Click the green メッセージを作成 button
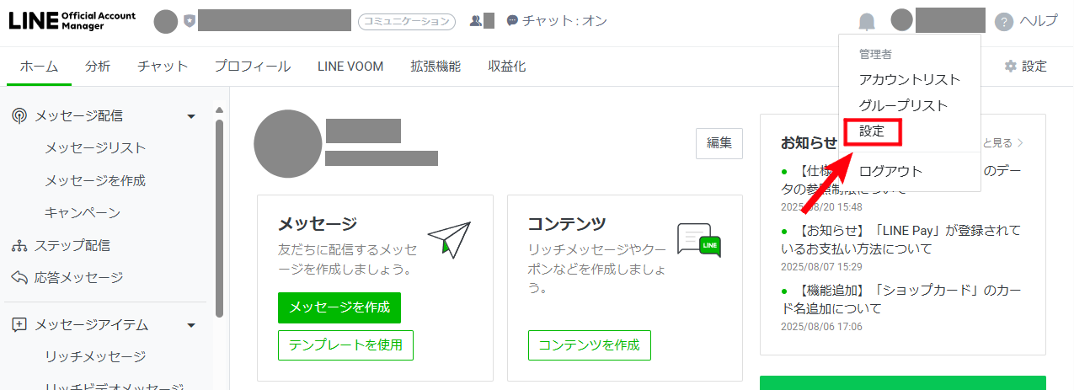 (339, 307)
